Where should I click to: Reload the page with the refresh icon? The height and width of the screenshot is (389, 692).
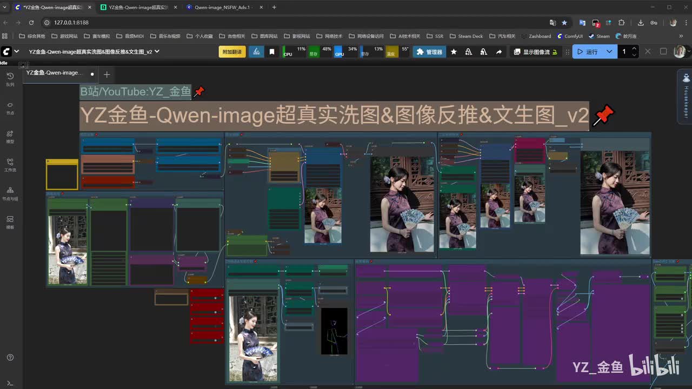coord(31,23)
